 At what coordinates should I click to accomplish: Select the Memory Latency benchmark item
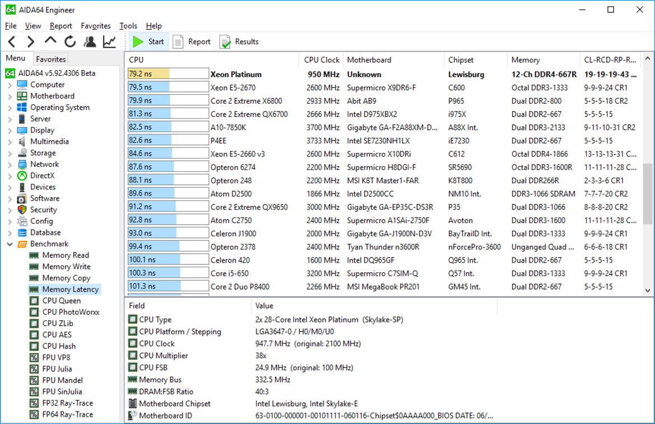[x=64, y=289]
